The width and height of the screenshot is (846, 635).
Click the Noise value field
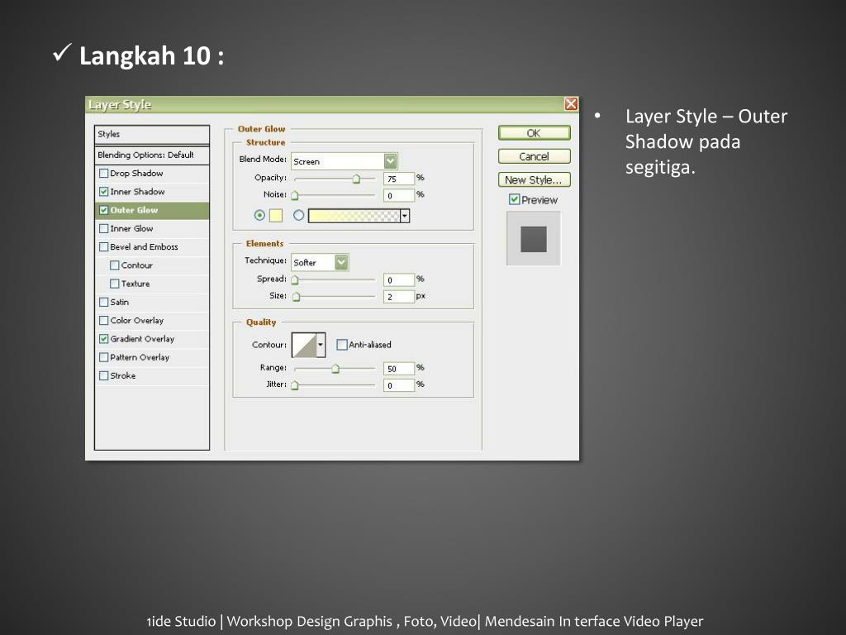(x=399, y=195)
